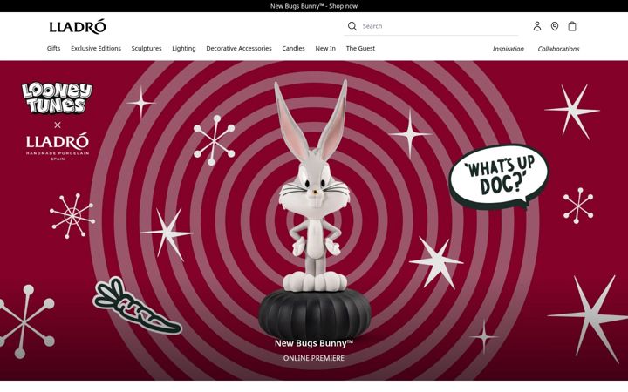Open the Gifts menu
The image size is (628, 392).
click(54, 49)
